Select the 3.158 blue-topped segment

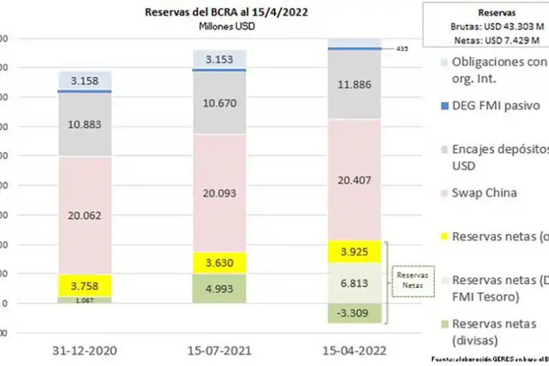[x=85, y=80]
